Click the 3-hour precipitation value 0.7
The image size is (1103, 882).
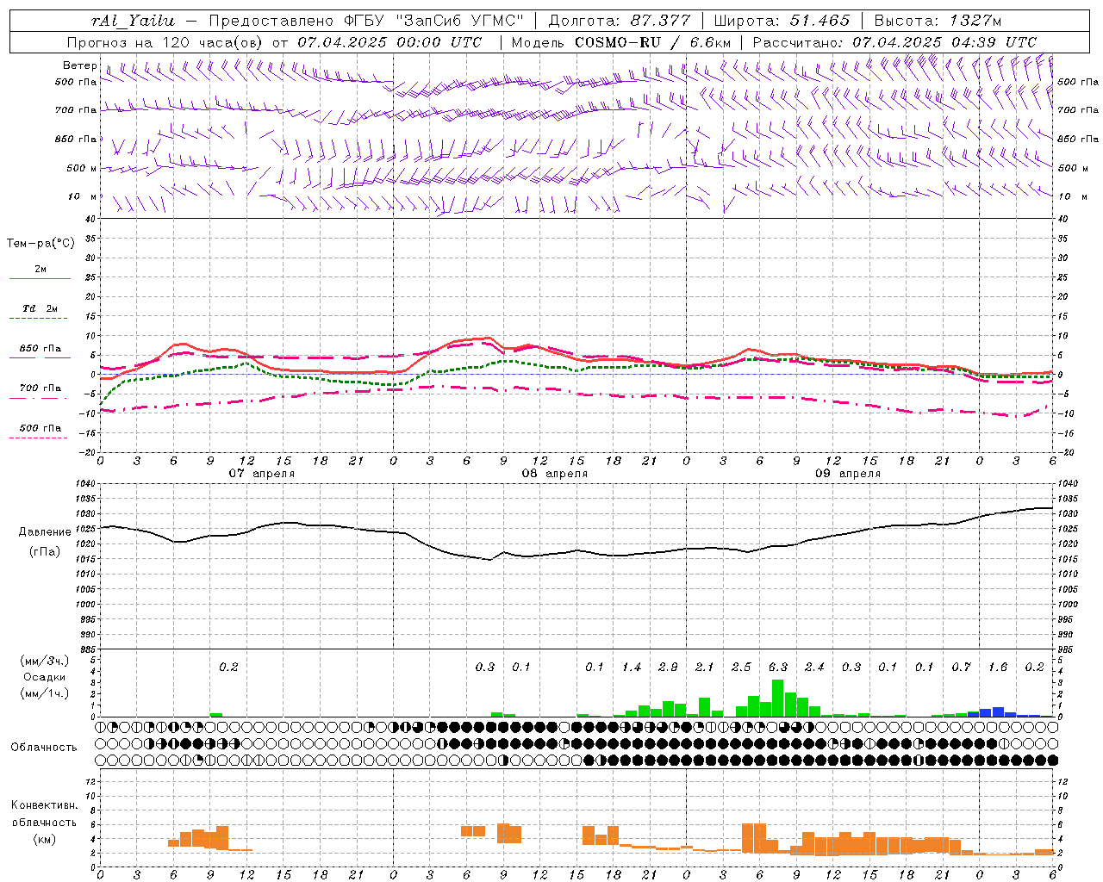961,668
